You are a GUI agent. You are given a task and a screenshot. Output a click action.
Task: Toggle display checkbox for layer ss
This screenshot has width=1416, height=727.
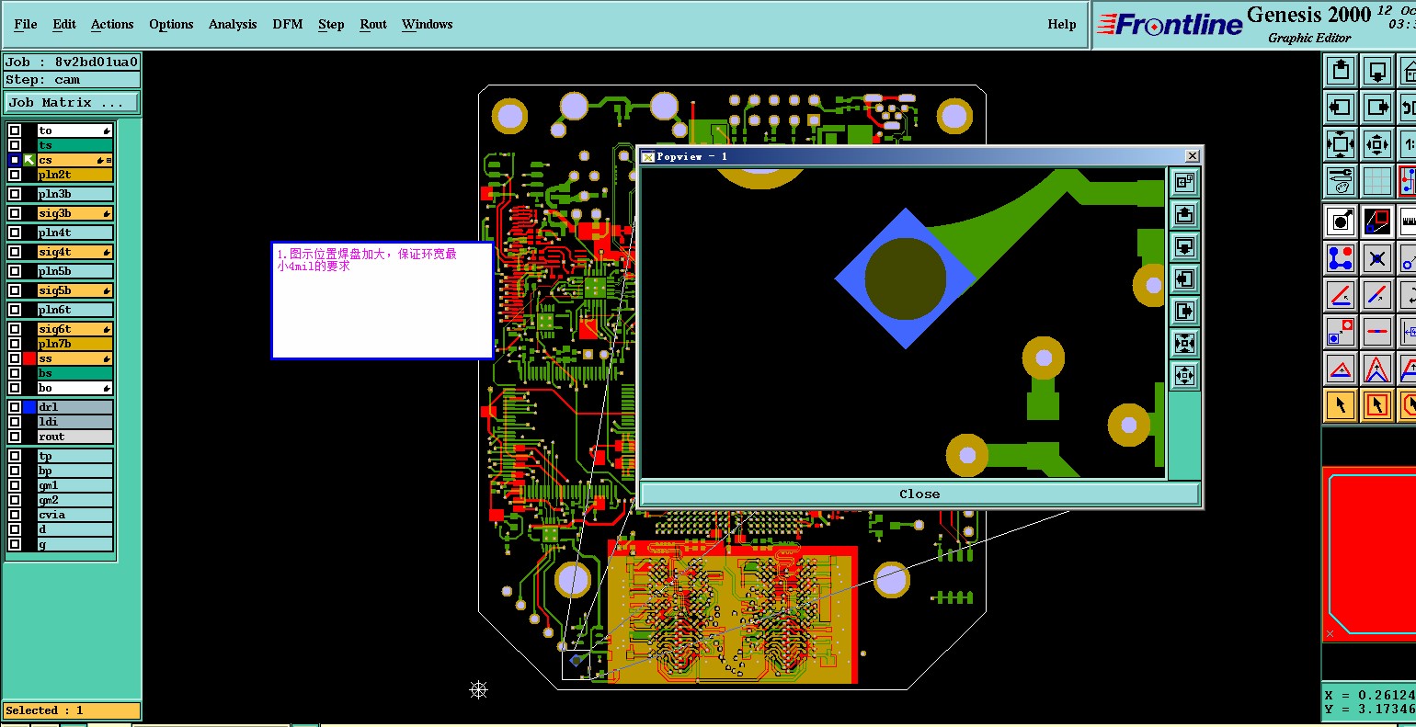(x=15, y=358)
